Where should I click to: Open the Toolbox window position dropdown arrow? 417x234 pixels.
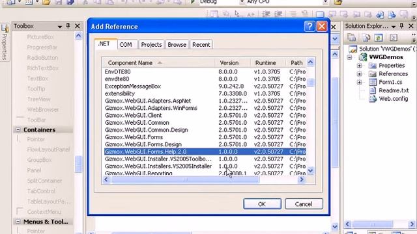tap(60, 27)
